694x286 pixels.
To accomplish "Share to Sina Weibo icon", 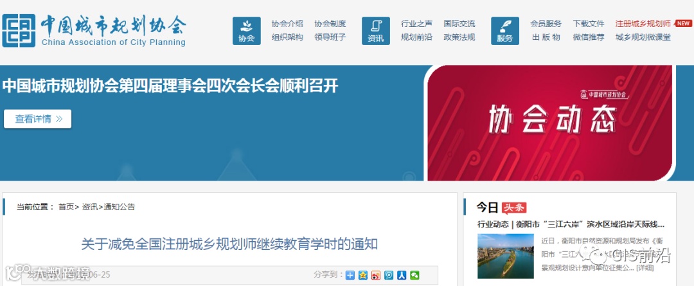I will (376, 275).
